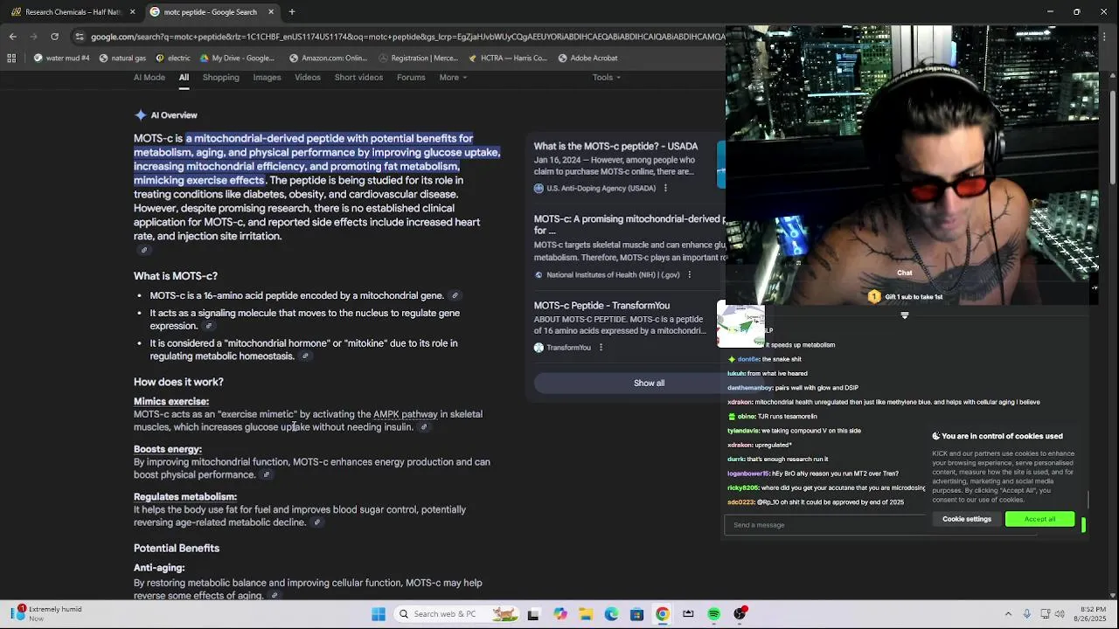
Task: Open File Explorer from the taskbar
Action: [x=586, y=614]
